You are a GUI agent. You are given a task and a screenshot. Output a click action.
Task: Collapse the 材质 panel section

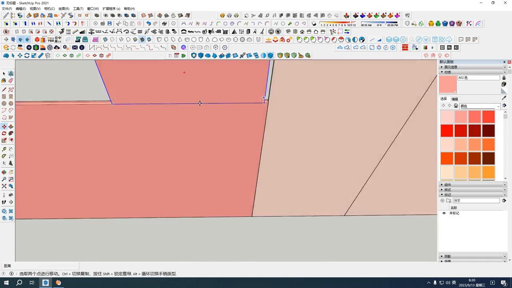[x=442, y=72]
